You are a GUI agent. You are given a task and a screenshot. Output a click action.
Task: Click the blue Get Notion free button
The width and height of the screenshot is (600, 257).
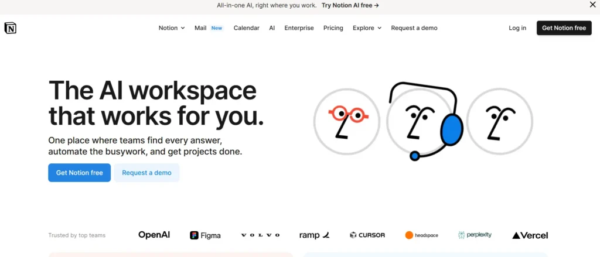click(x=79, y=173)
